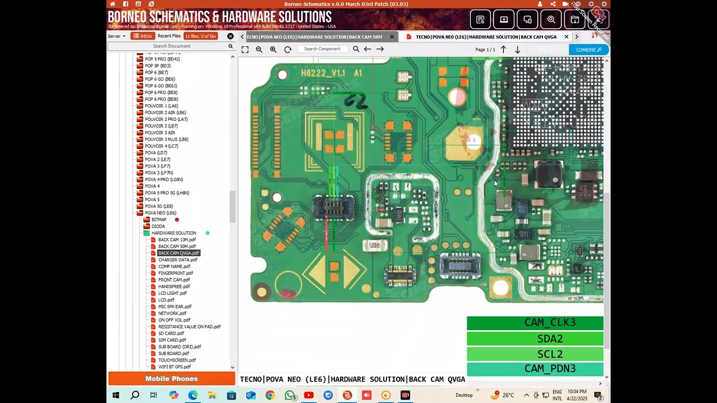The height and width of the screenshot is (403, 717).
Task: Open the Facebook icon in the title bar
Action: 125,4
